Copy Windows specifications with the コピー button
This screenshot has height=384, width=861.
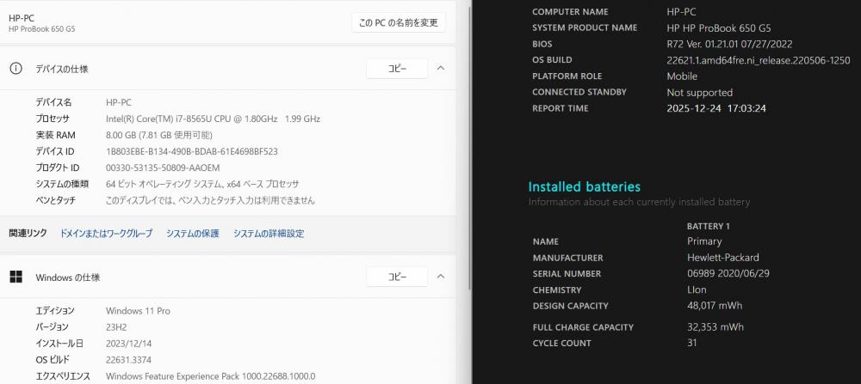point(397,277)
